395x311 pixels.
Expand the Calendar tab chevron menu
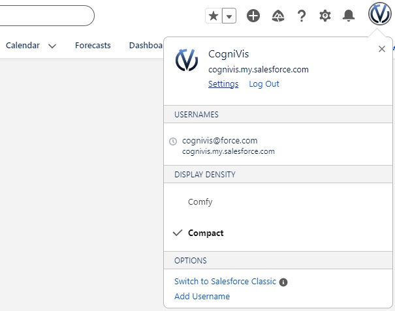[x=52, y=46]
